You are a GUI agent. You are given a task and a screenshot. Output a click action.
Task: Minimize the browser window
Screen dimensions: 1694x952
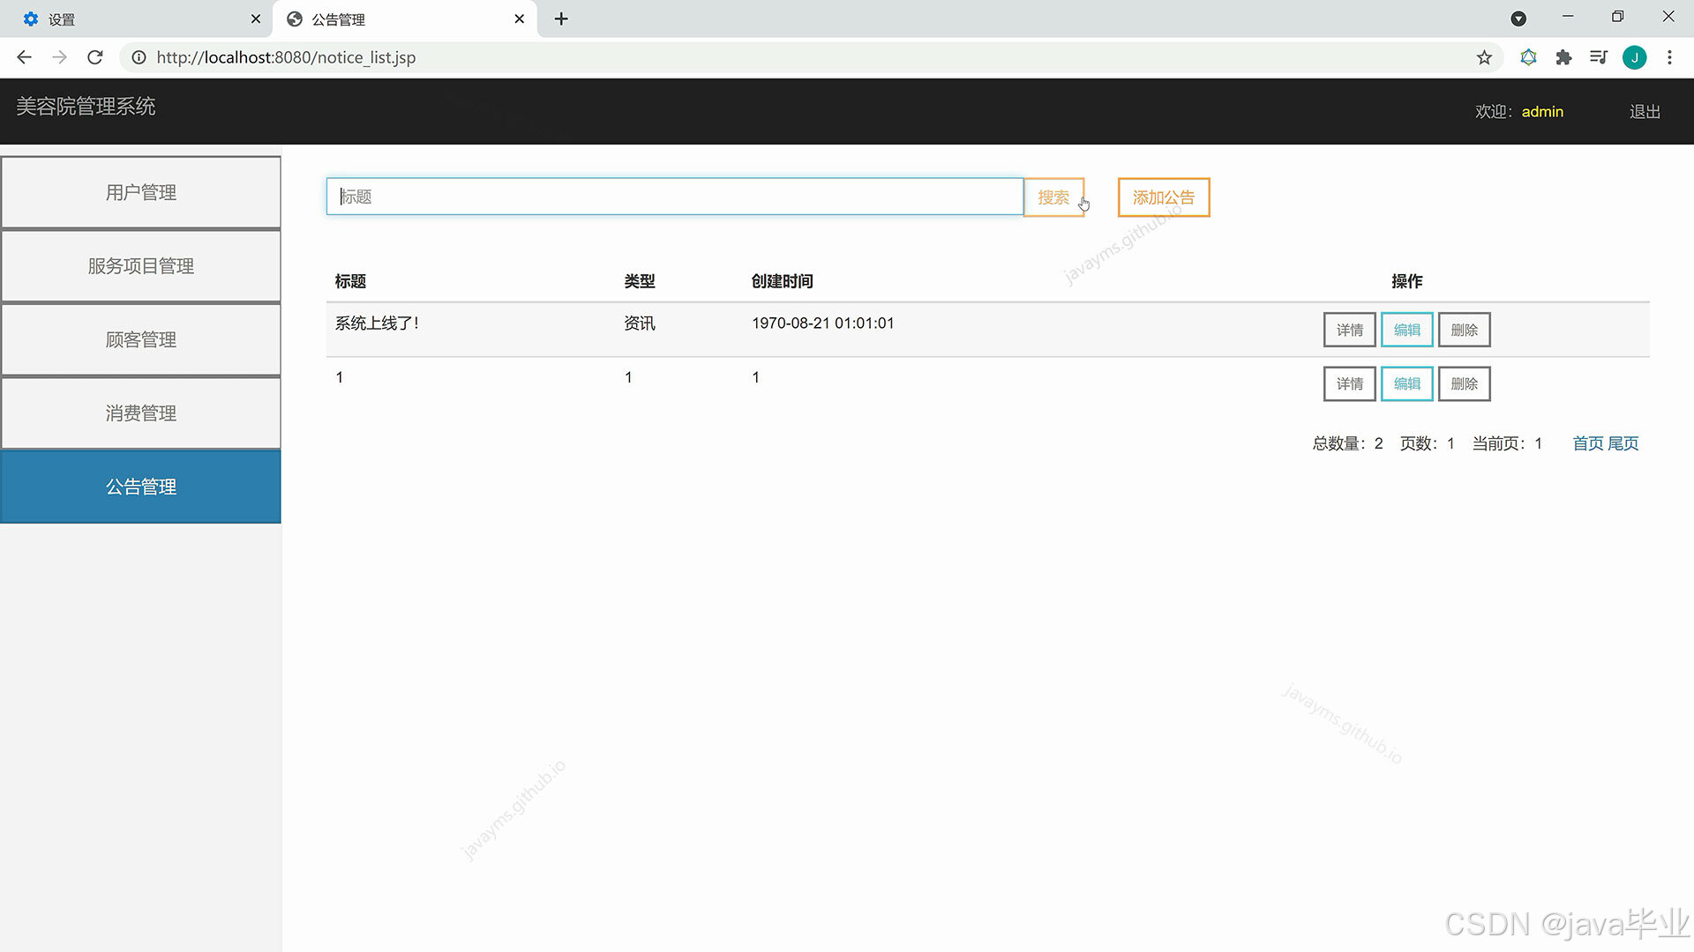click(1568, 17)
